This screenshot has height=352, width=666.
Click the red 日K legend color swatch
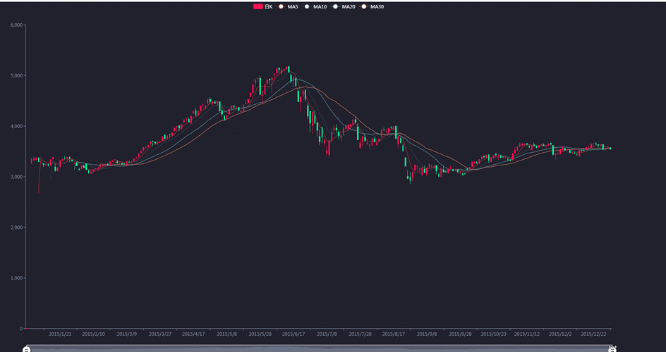pyautogui.click(x=258, y=6)
